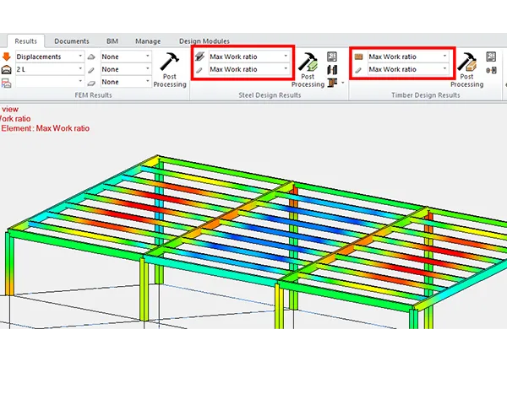Run FEM Results Post Processing
The height and width of the screenshot is (405, 507).
point(170,70)
